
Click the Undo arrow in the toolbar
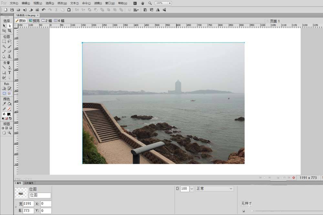(44, 10)
